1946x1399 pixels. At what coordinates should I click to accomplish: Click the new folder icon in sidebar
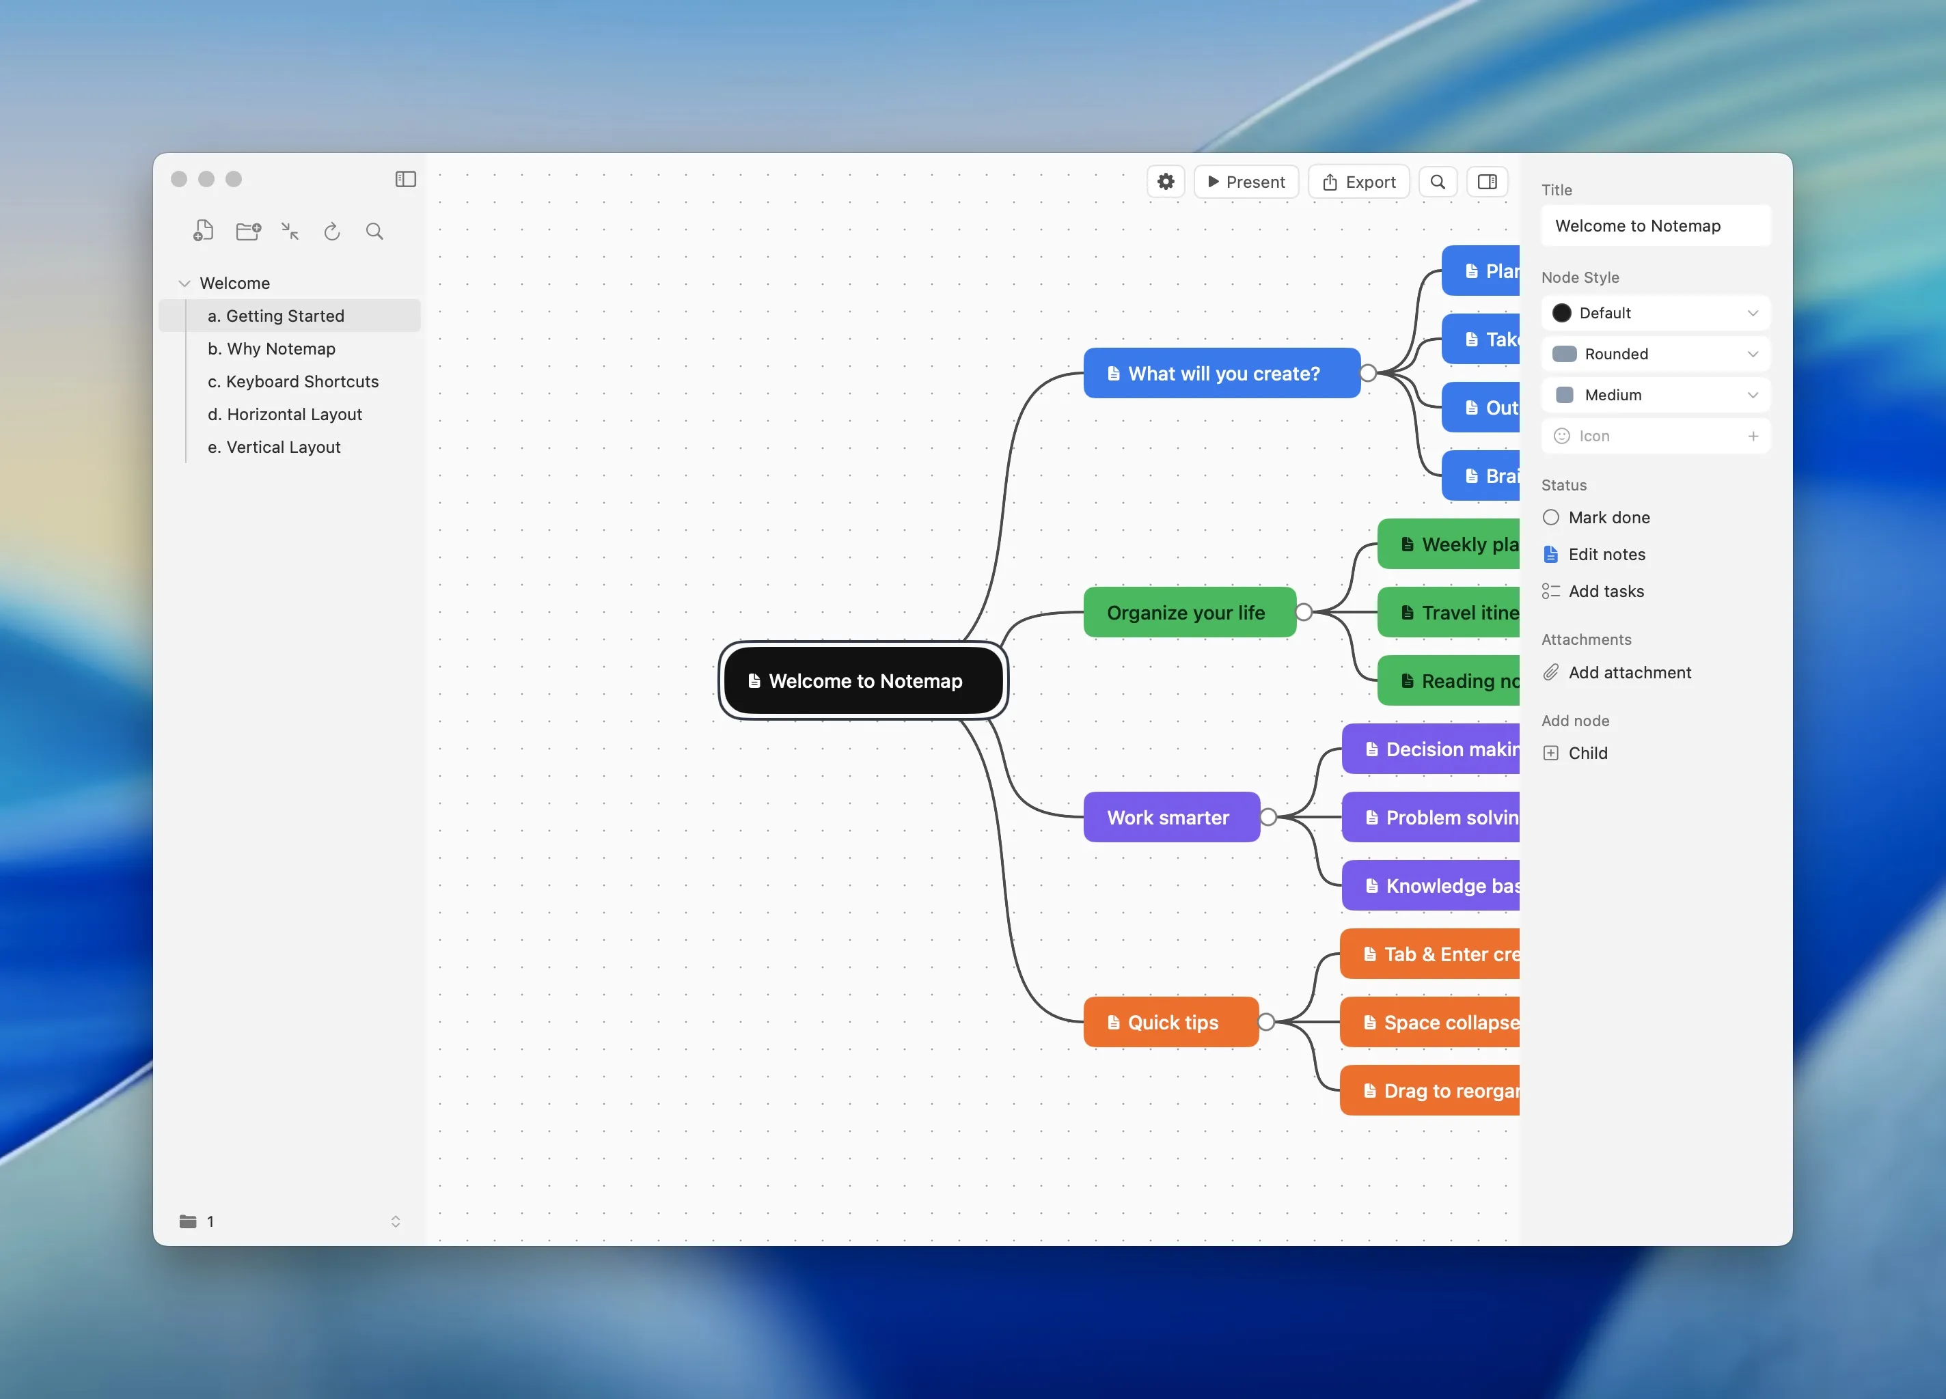[248, 231]
